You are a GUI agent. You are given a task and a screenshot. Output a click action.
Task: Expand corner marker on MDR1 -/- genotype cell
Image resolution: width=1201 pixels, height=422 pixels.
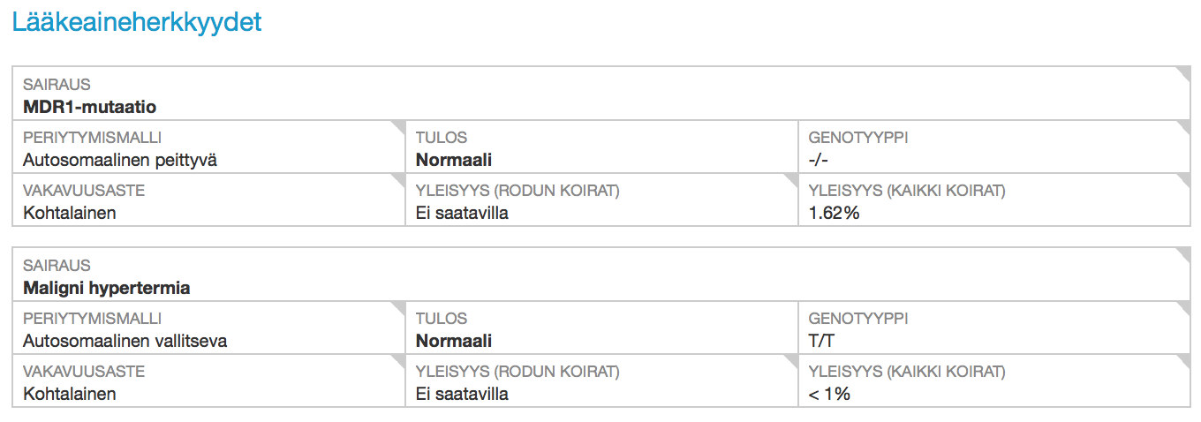pyautogui.click(x=1182, y=127)
